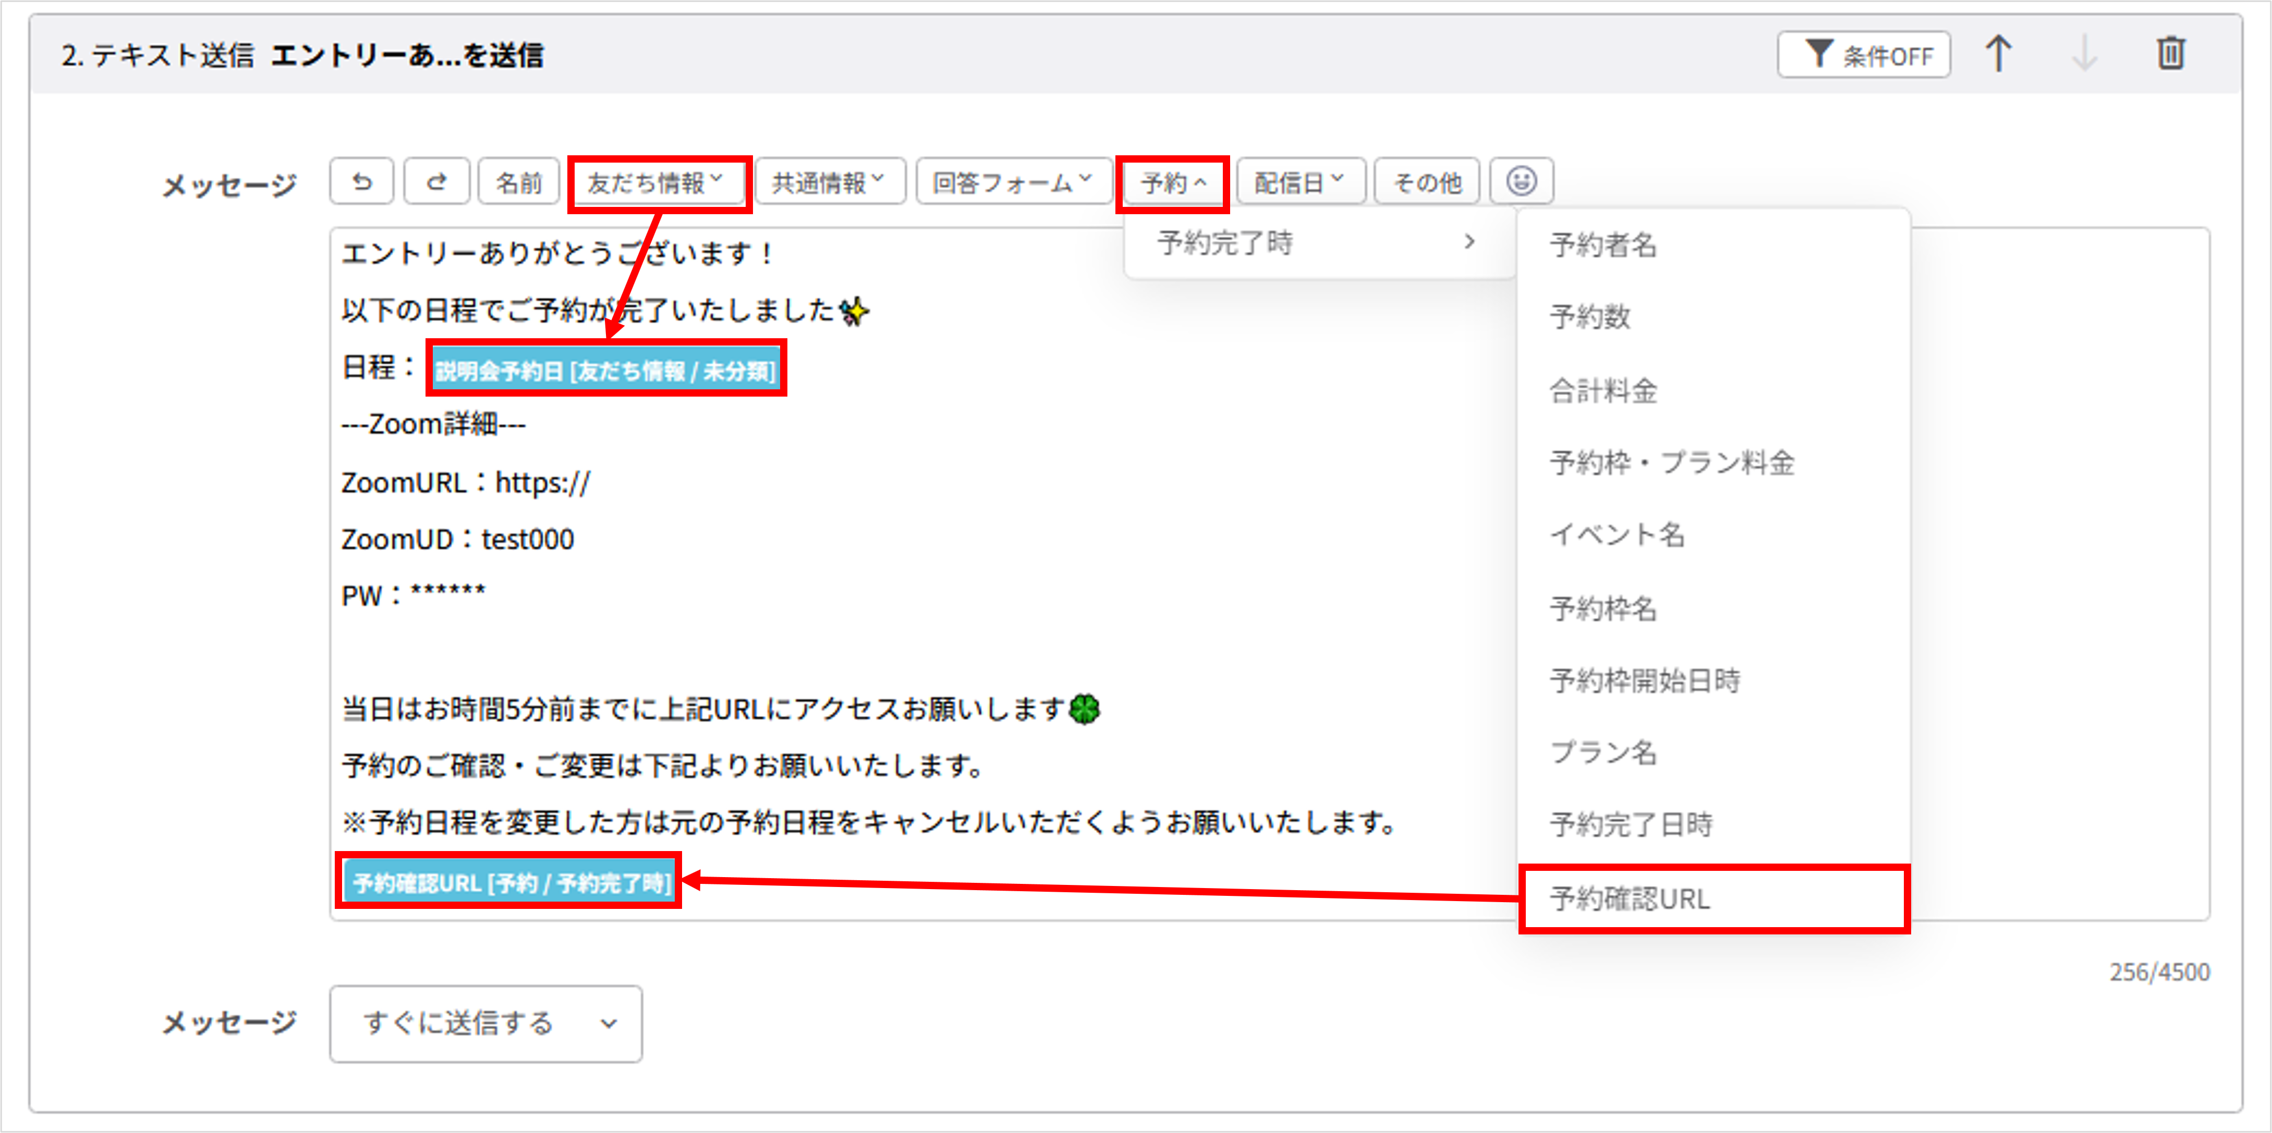The image size is (2272, 1133).
Task: Click the line 'エントリーありがとうございます！'
Action: click(x=557, y=254)
